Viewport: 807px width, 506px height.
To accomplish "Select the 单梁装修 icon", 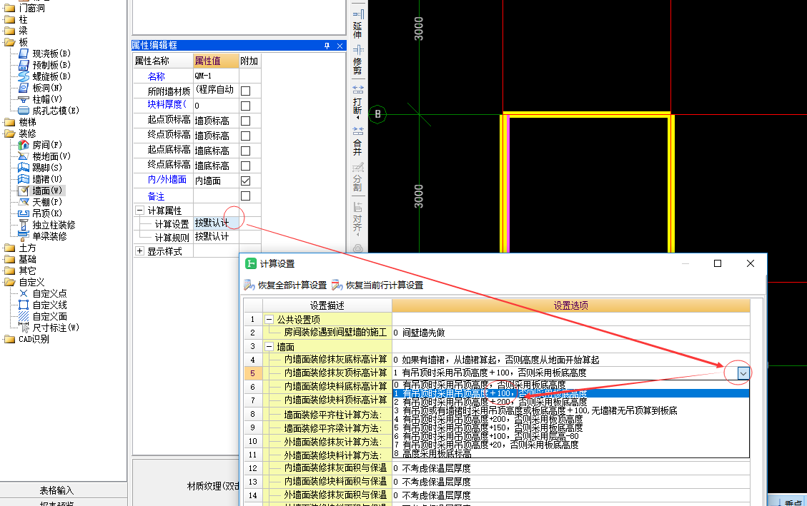I will coord(24,236).
